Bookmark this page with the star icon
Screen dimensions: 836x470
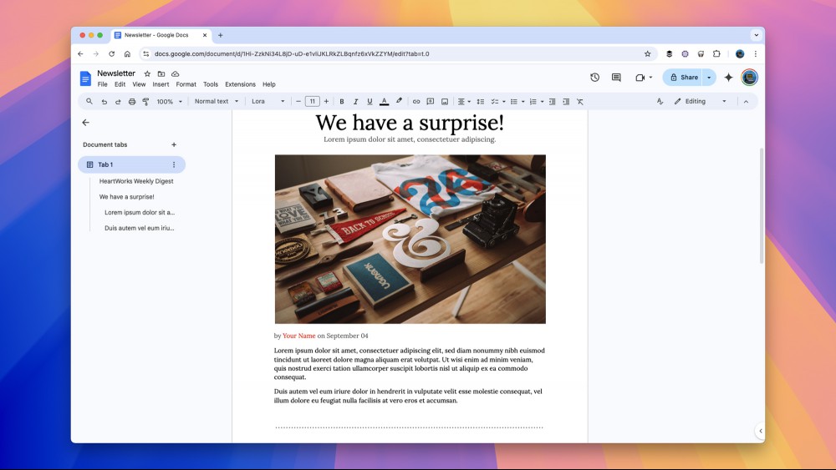(x=647, y=53)
